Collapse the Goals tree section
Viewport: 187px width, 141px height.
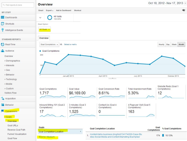[x=5, y=117]
